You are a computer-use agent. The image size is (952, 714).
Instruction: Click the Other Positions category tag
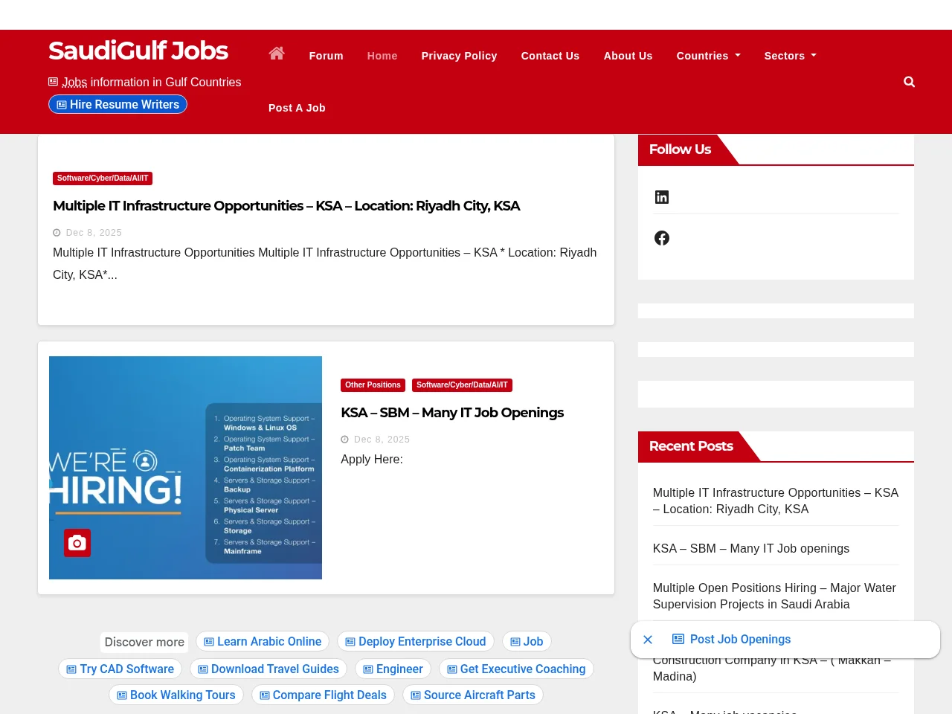[x=373, y=385]
